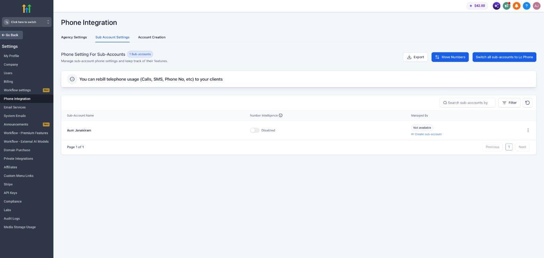Switch to the Account Creation tab
The image size is (544, 258).
152,37
